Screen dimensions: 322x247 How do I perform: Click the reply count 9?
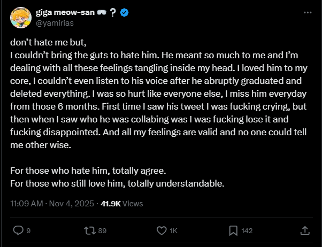tap(28, 231)
